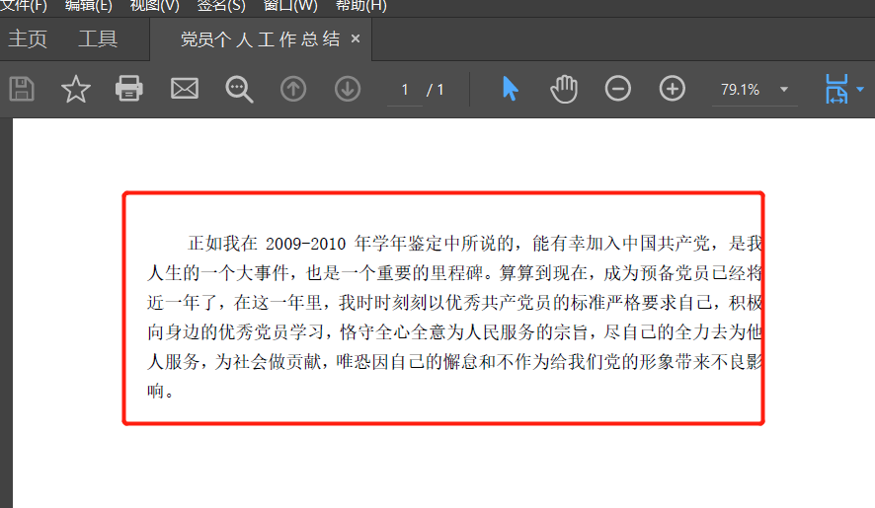The width and height of the screenshot is (875, 508).
Task: Click the final word '响。' in document
Action: [x=161, y=392]
